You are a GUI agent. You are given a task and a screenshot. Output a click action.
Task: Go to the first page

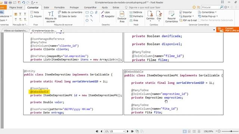(x=97, y=131)
